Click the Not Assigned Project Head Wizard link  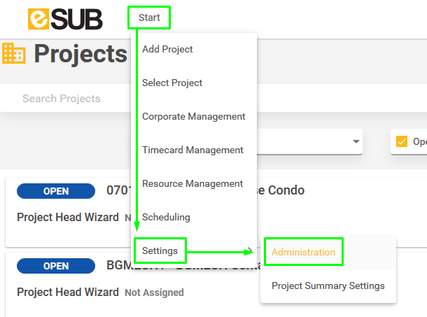click(154, 293)
